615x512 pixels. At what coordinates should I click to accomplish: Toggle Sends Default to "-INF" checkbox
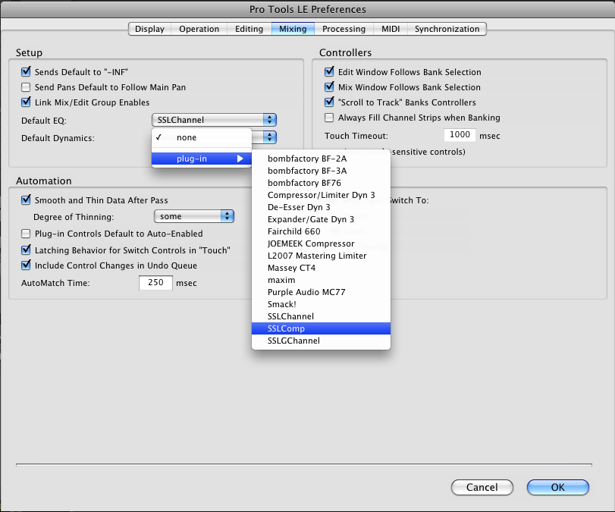point(26,72)
